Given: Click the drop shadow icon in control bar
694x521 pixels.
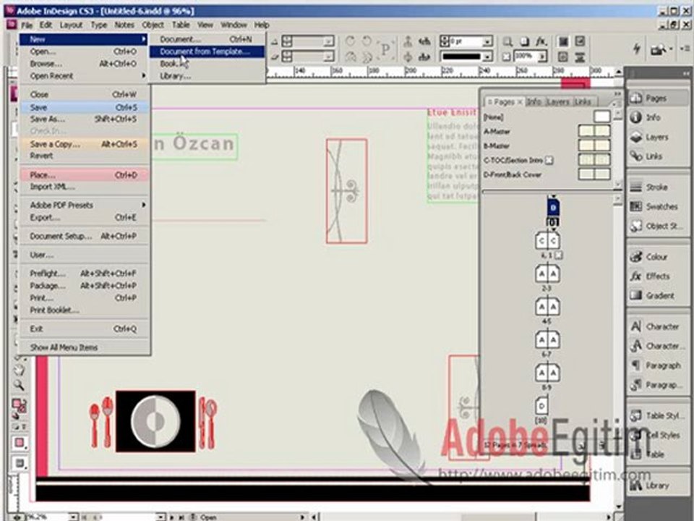Looking at the screenshot, I should pos(525,41).
